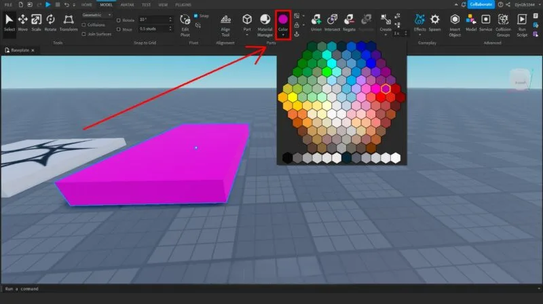
Task: Adjust the move studs stepper
Action: click(x=170, y=28)
